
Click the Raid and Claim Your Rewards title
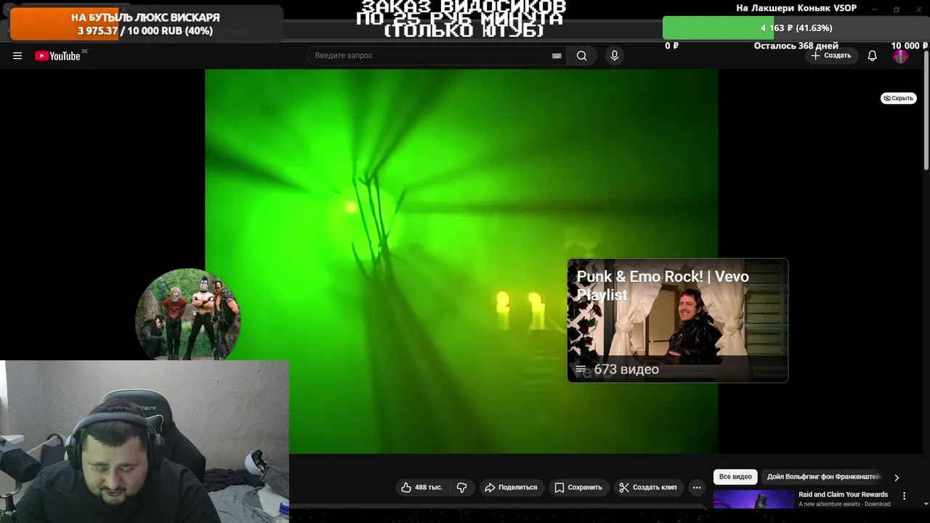pos(843,495)
